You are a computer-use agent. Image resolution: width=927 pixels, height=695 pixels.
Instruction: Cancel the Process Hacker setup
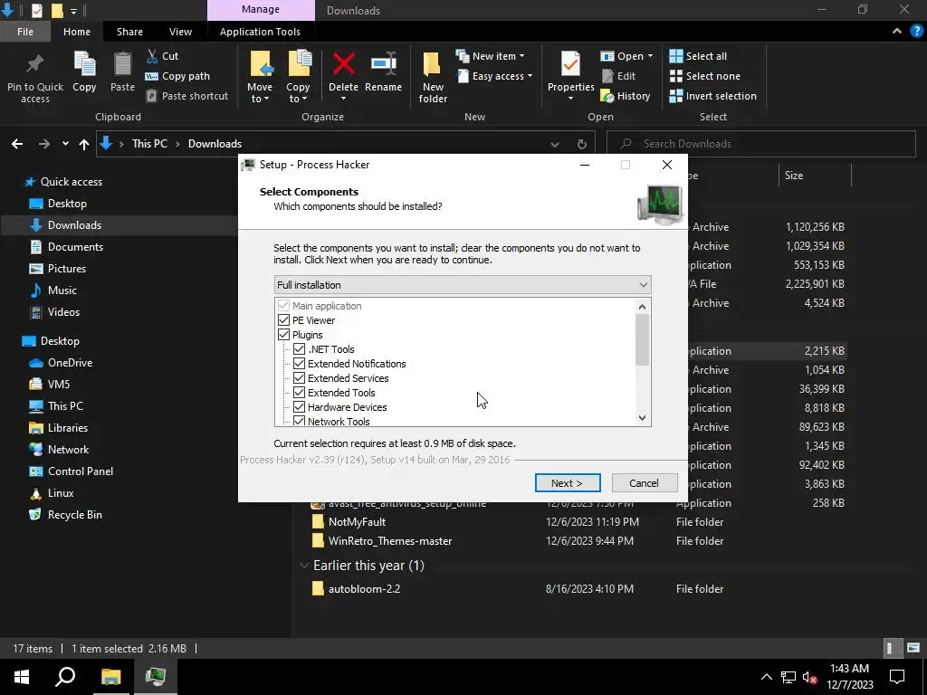pyautogui.click(x=644, y=483)
